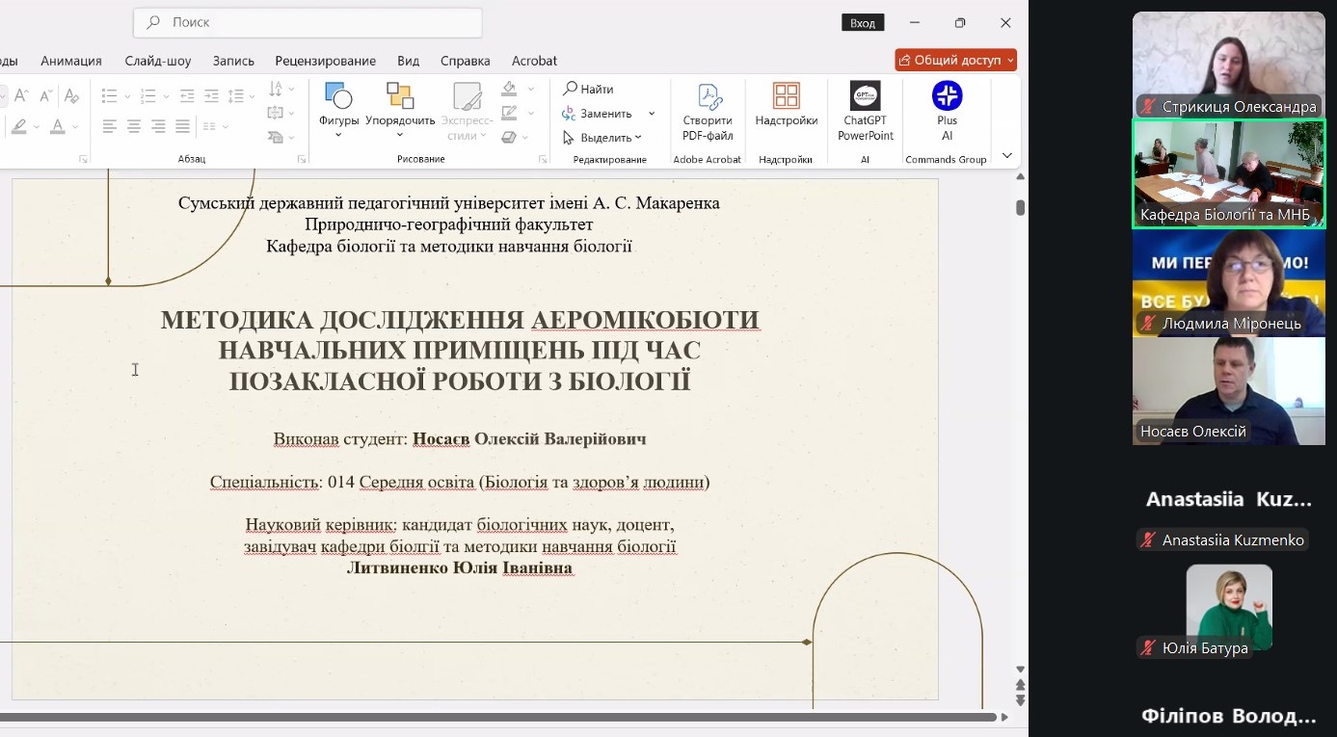Click the increase font size icon
Image resolution: width=1337 pixels, height=737 pixels.
[x=20, y=95]
